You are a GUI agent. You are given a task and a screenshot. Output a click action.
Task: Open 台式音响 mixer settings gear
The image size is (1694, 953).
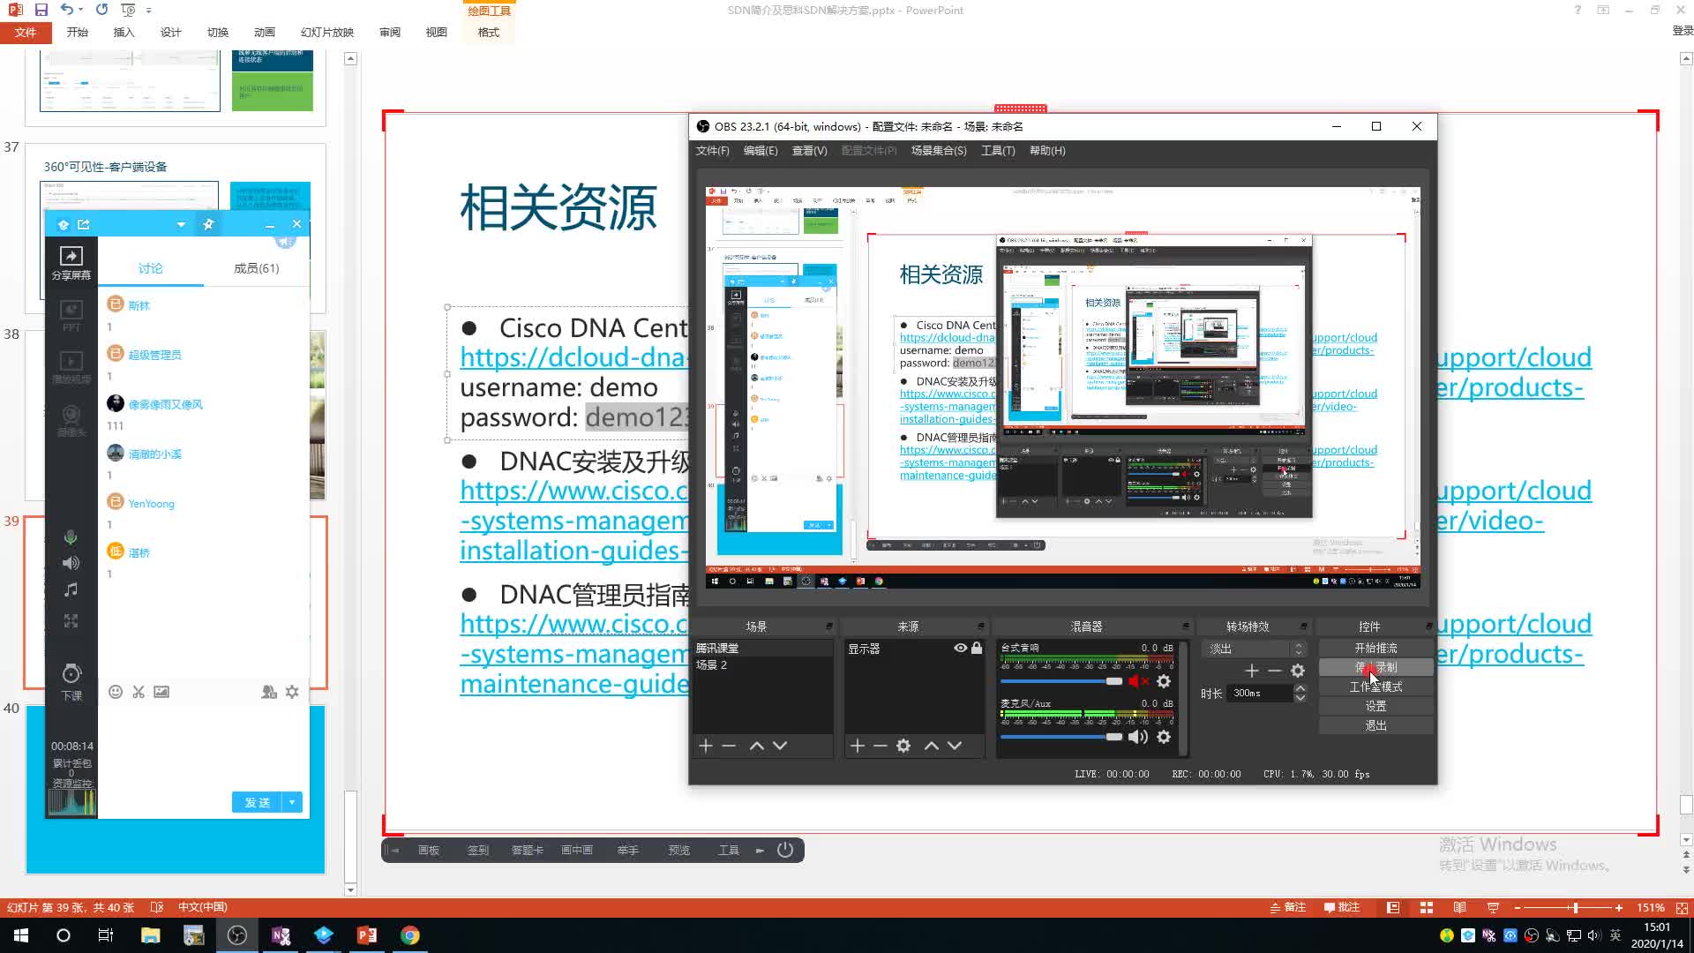(x=1164, y=681)
